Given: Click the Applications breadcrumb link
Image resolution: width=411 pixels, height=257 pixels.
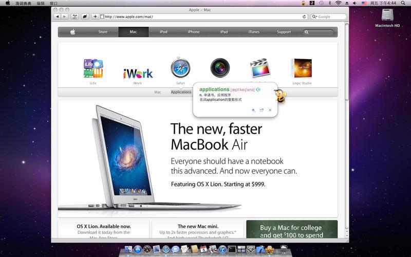Looking at the screenshot, I should coord(181,92).
